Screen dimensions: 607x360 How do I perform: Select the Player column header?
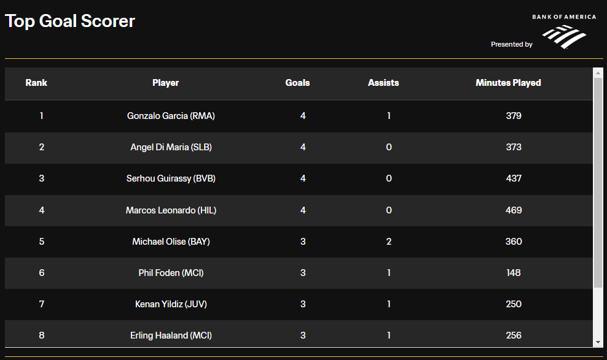166,83
